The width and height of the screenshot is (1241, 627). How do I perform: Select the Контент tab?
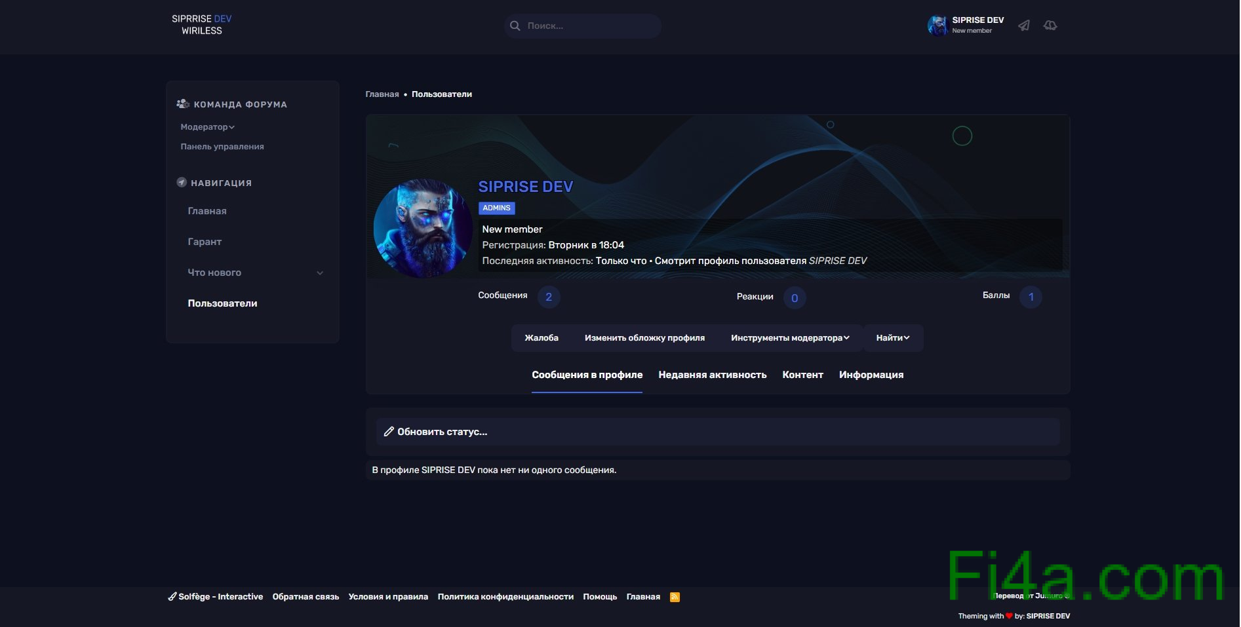click(802, 375)
